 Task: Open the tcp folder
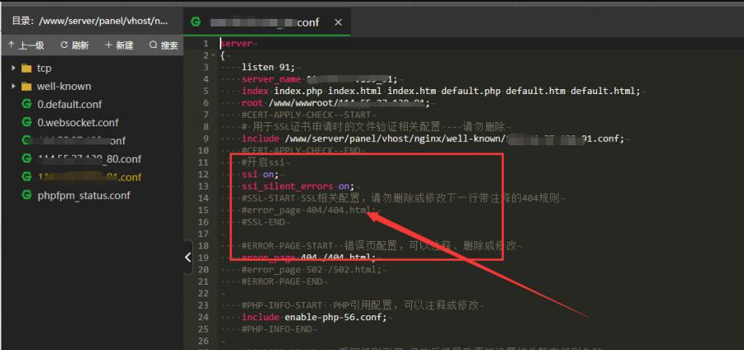pos(44,69)
